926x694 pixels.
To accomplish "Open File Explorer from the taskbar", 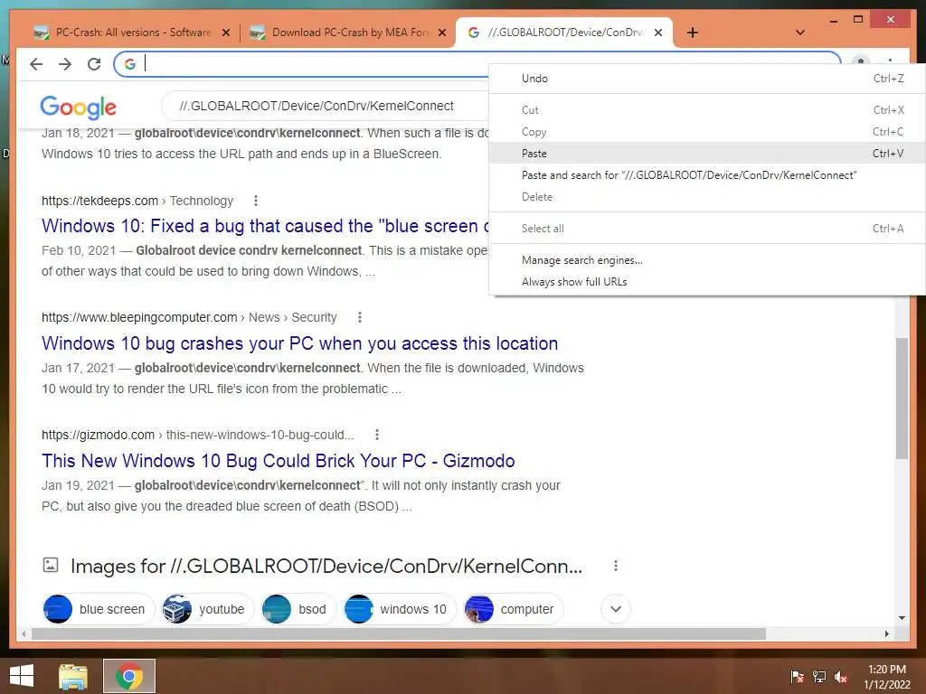I will 73,676.
